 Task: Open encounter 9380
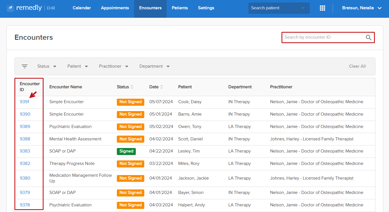coord(25,178)
